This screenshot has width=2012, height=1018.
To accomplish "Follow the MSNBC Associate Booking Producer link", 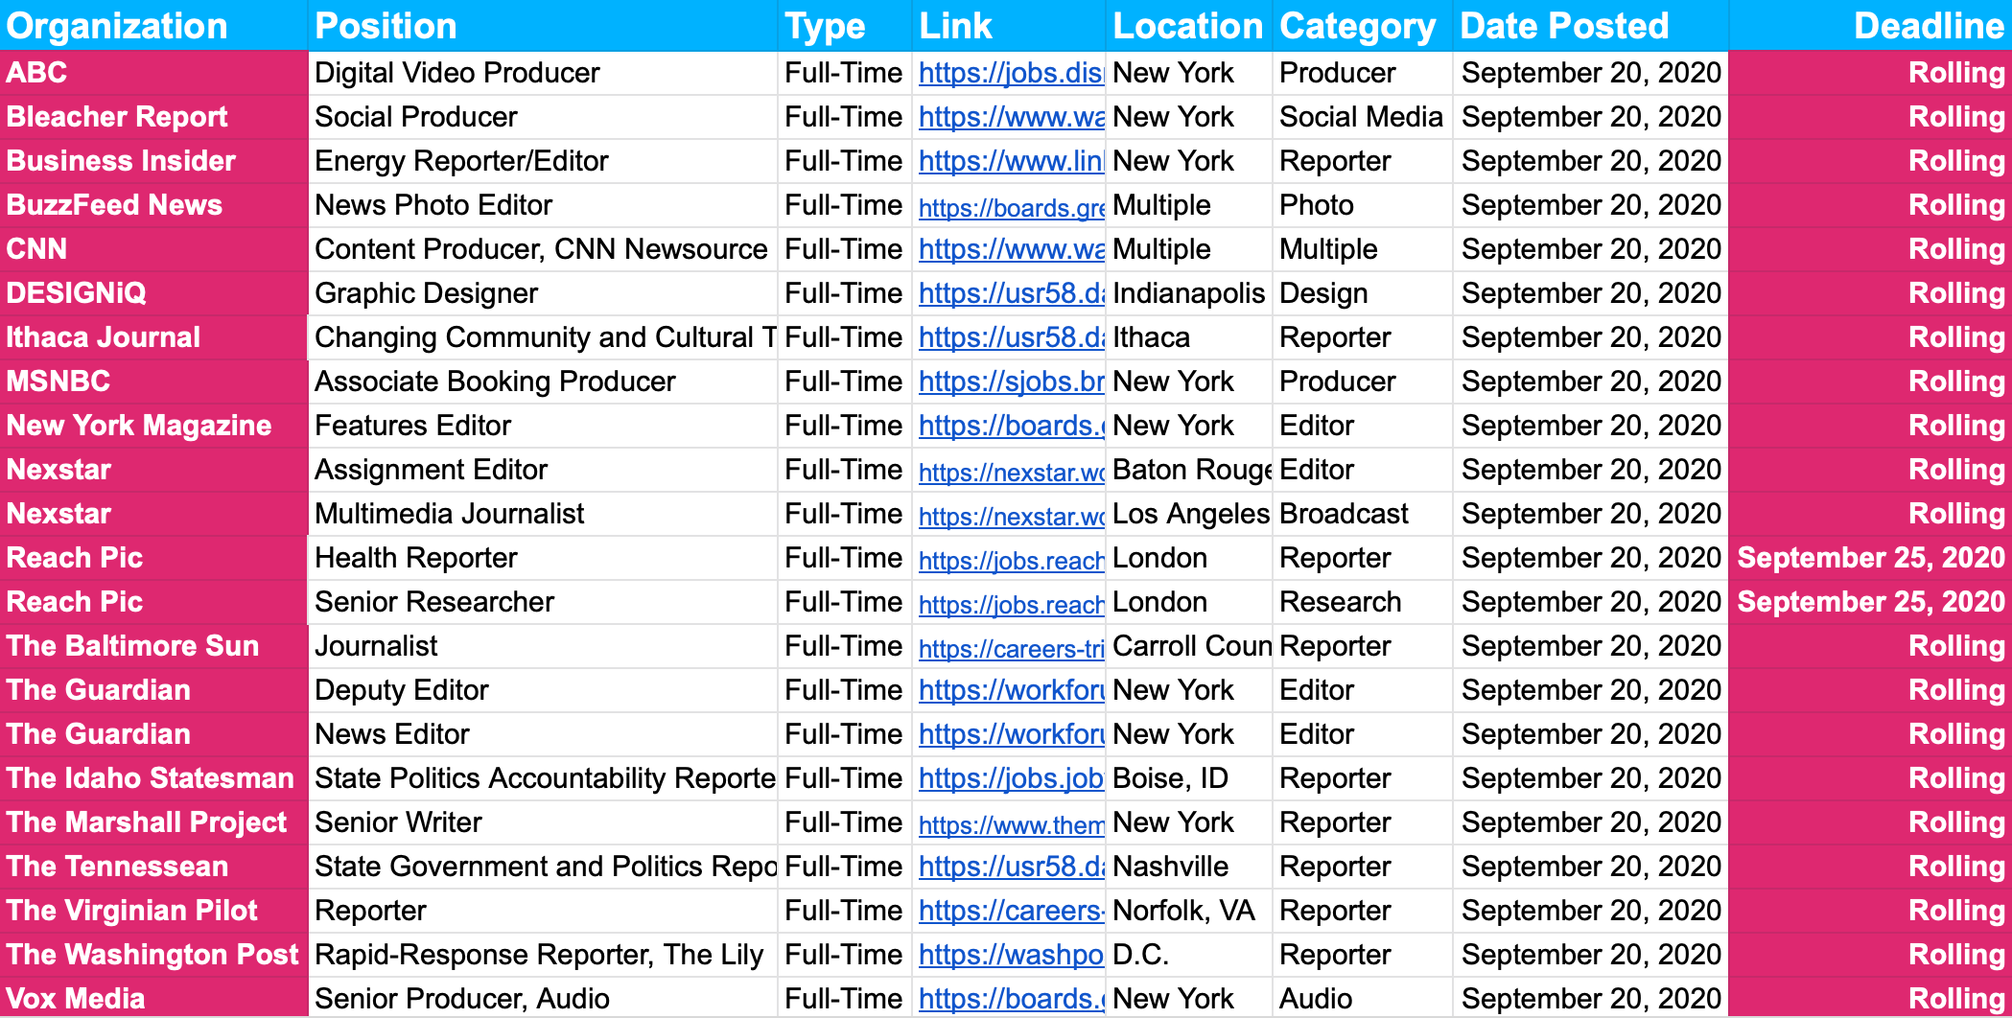I will tap(1010, 382).
